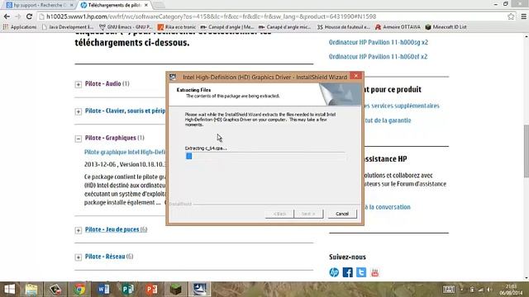Image resolution: width=529 pixels, height=297 pixels.
Task: Click the volume speaker tray icon
Action: (x=489, y=290)
